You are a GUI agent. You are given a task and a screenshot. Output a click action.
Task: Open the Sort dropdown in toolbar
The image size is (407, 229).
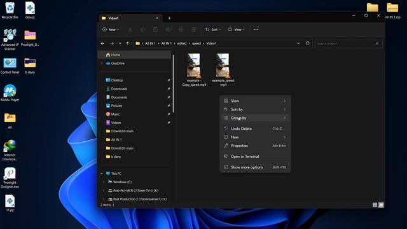click(213, 30)
